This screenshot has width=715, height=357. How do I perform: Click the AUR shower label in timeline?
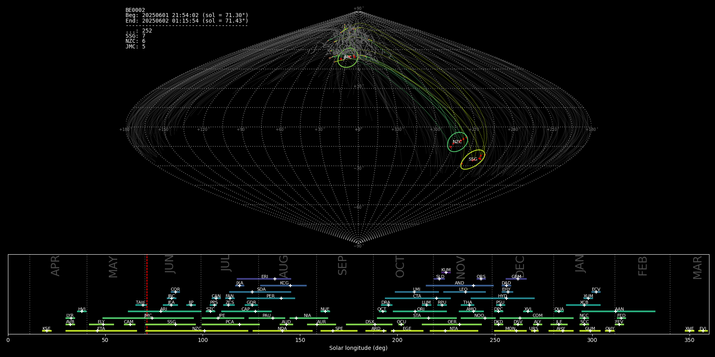pyautogui.click(x=321, y=322)
